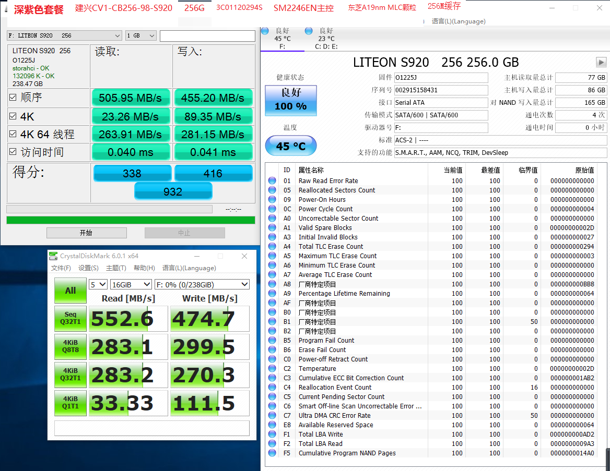Click the status dot for Erase Fail Count

click(x=272, y=350)
